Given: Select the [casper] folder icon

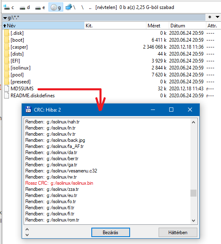Looking at the screenshot, I should tap(7, 47).
